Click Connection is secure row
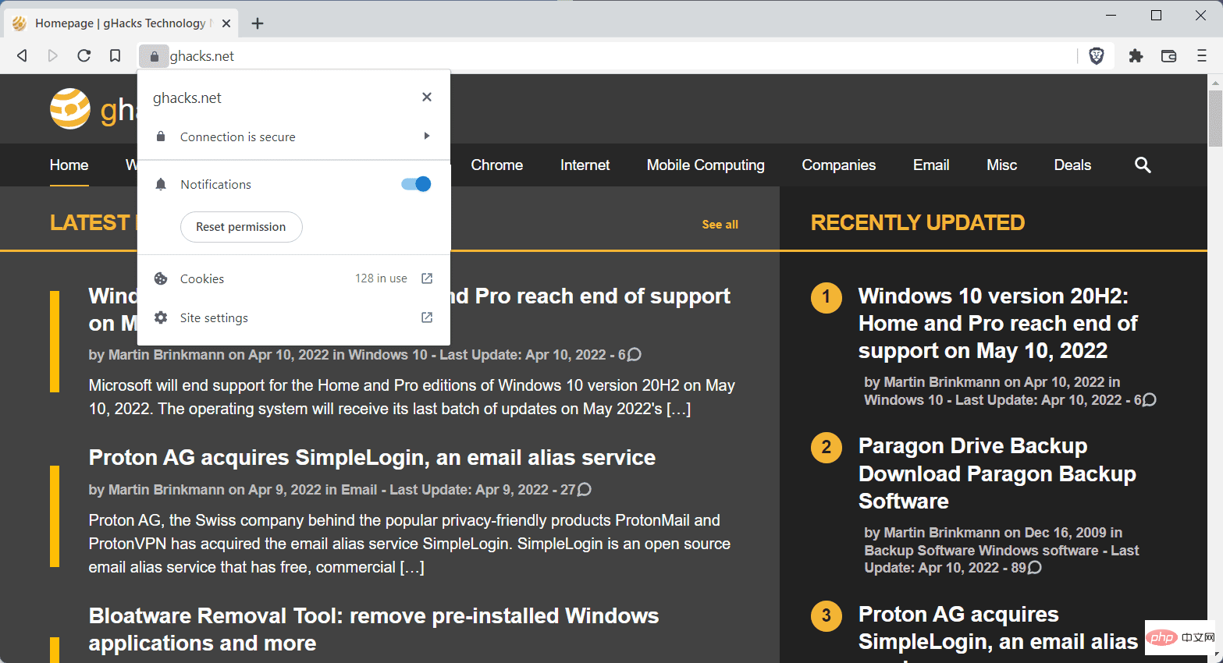1223x663 pixels. [x=293, y=136]
